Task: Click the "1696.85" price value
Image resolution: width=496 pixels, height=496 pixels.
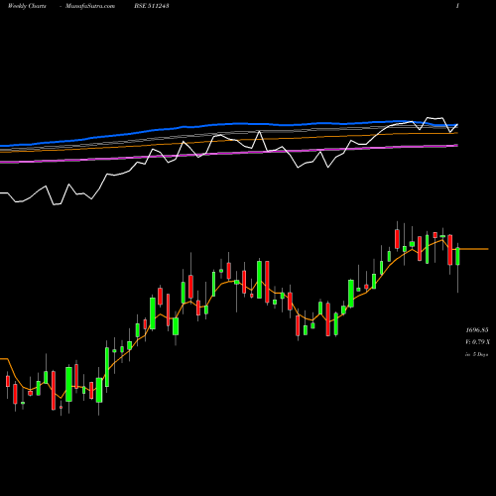Action: [x=477, y=330]
